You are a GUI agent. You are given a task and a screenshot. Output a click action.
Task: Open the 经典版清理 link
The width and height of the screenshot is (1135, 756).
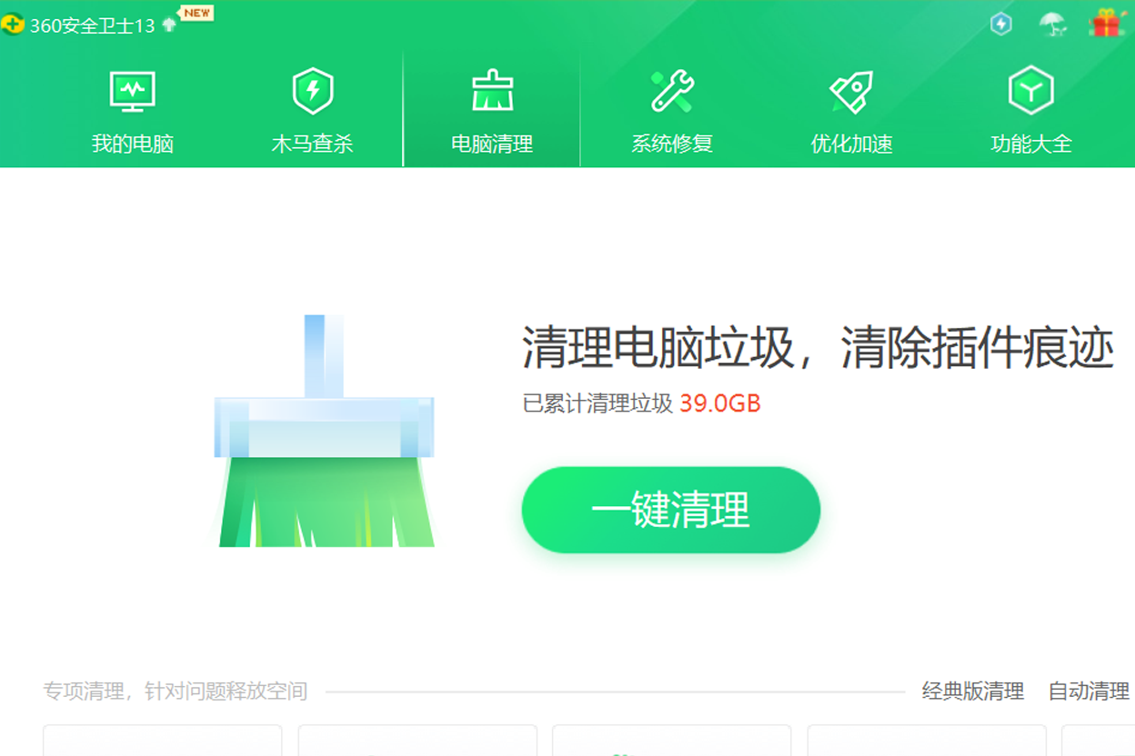(973, 691)
